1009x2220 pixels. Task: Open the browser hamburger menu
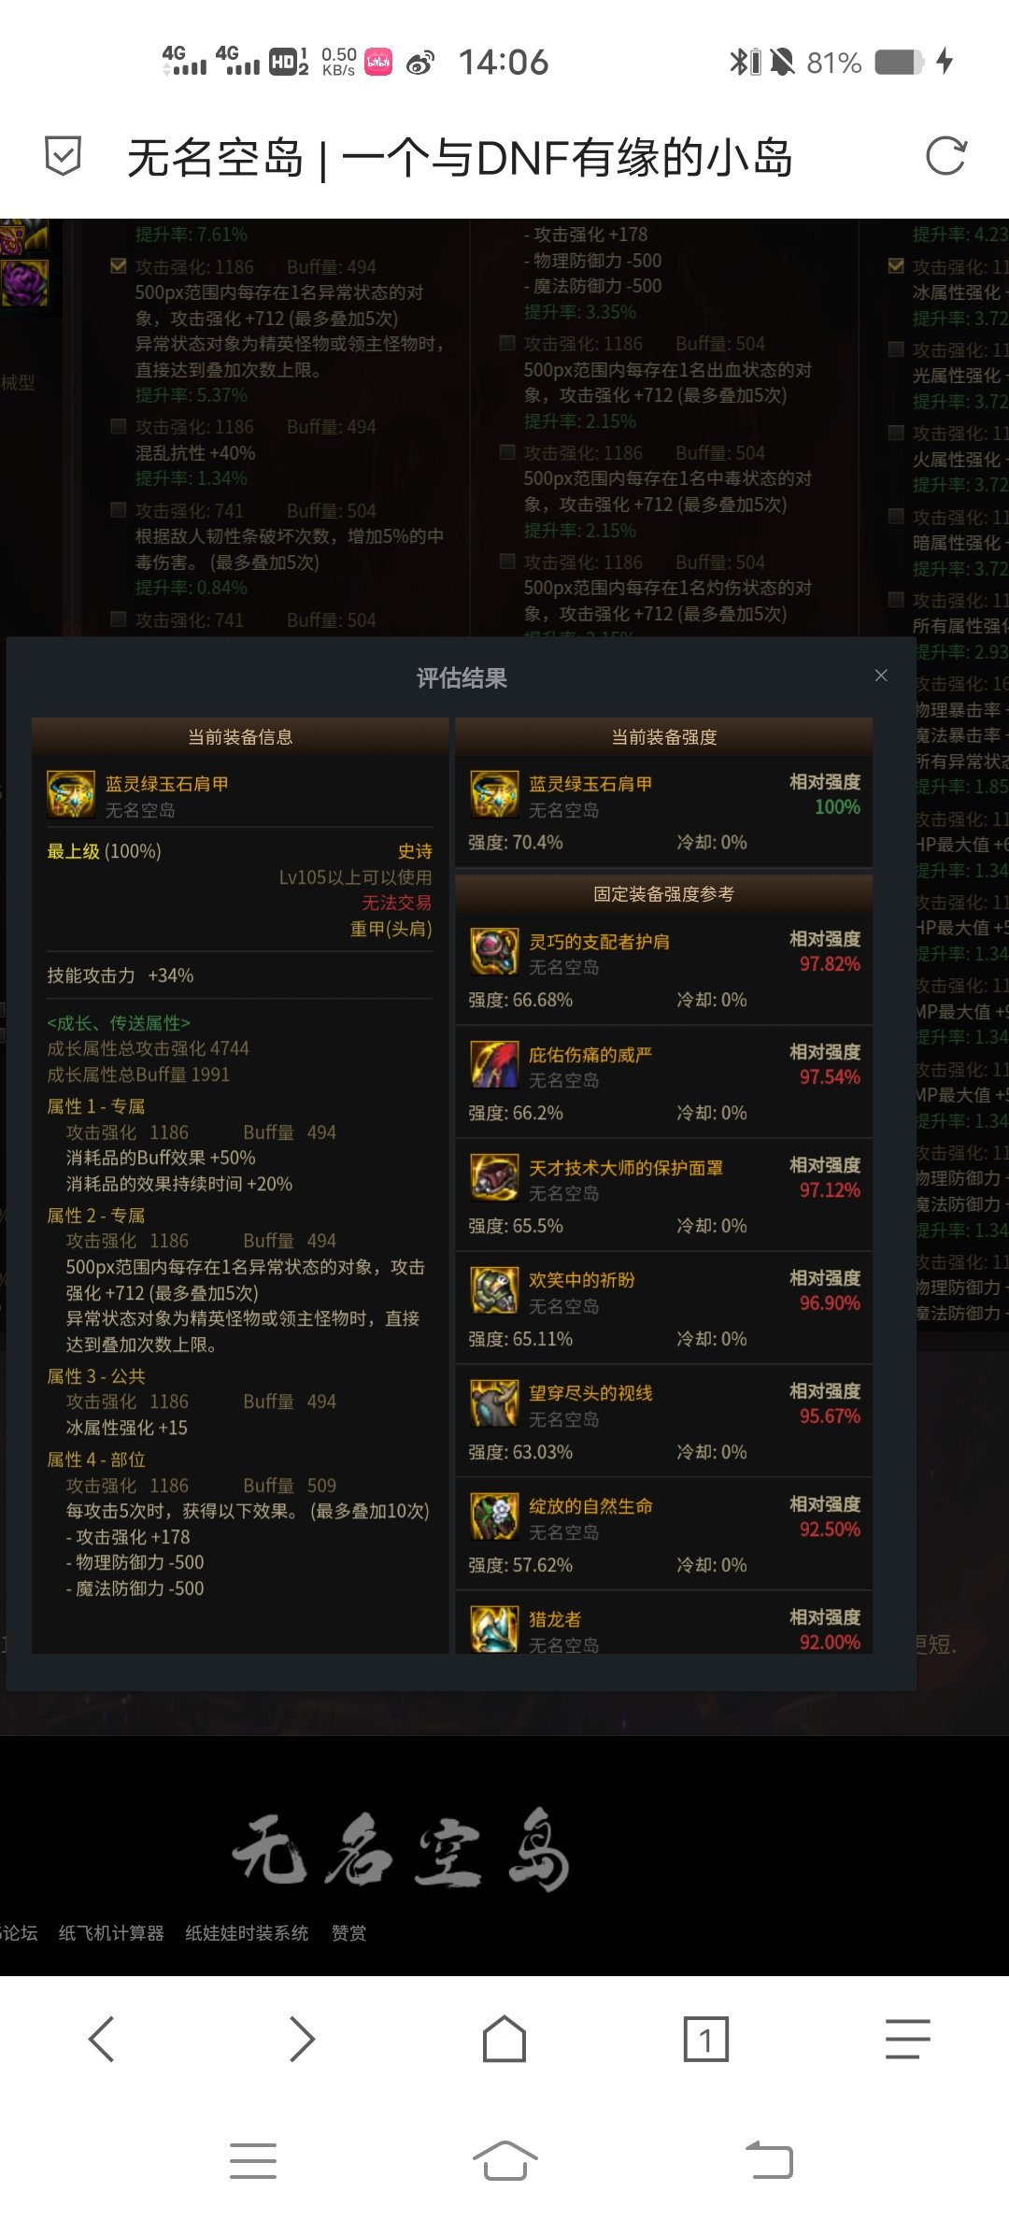pos(908,2039)
